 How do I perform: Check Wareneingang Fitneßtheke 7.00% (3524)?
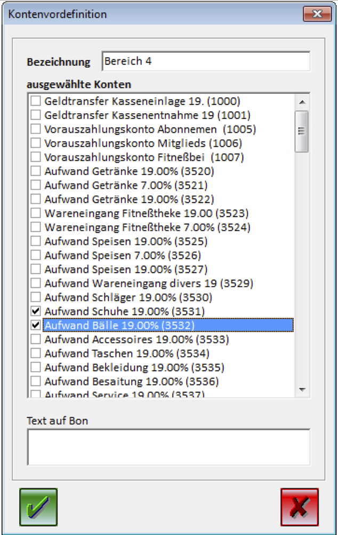36,227
